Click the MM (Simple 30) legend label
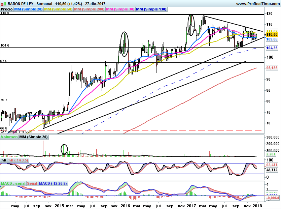Viewport: 281px width, 209px height. (120, 9)
